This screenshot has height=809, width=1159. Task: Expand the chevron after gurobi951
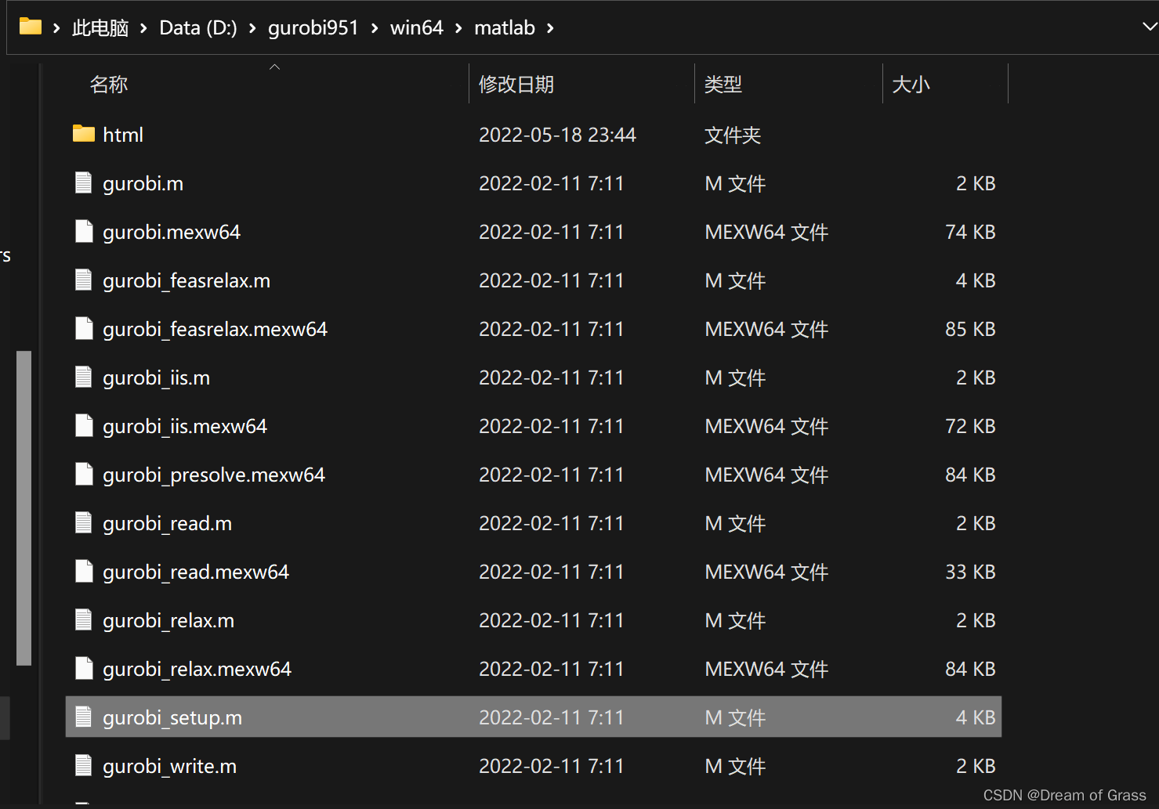pyautogui.click(x=375, y=28)
